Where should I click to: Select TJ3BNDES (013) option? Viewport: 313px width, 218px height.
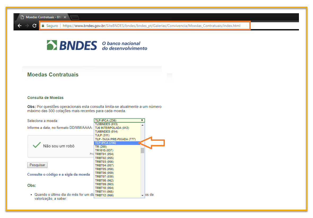(x=117, y=124)
